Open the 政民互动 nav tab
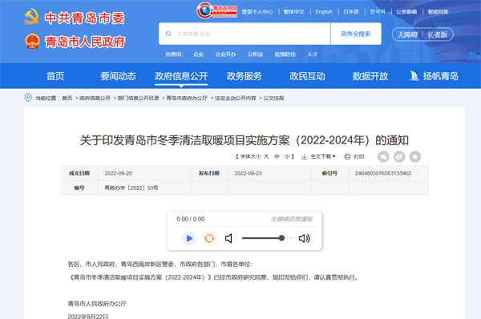This screenshot has height=319, width=481. click(x=307, y=76)
